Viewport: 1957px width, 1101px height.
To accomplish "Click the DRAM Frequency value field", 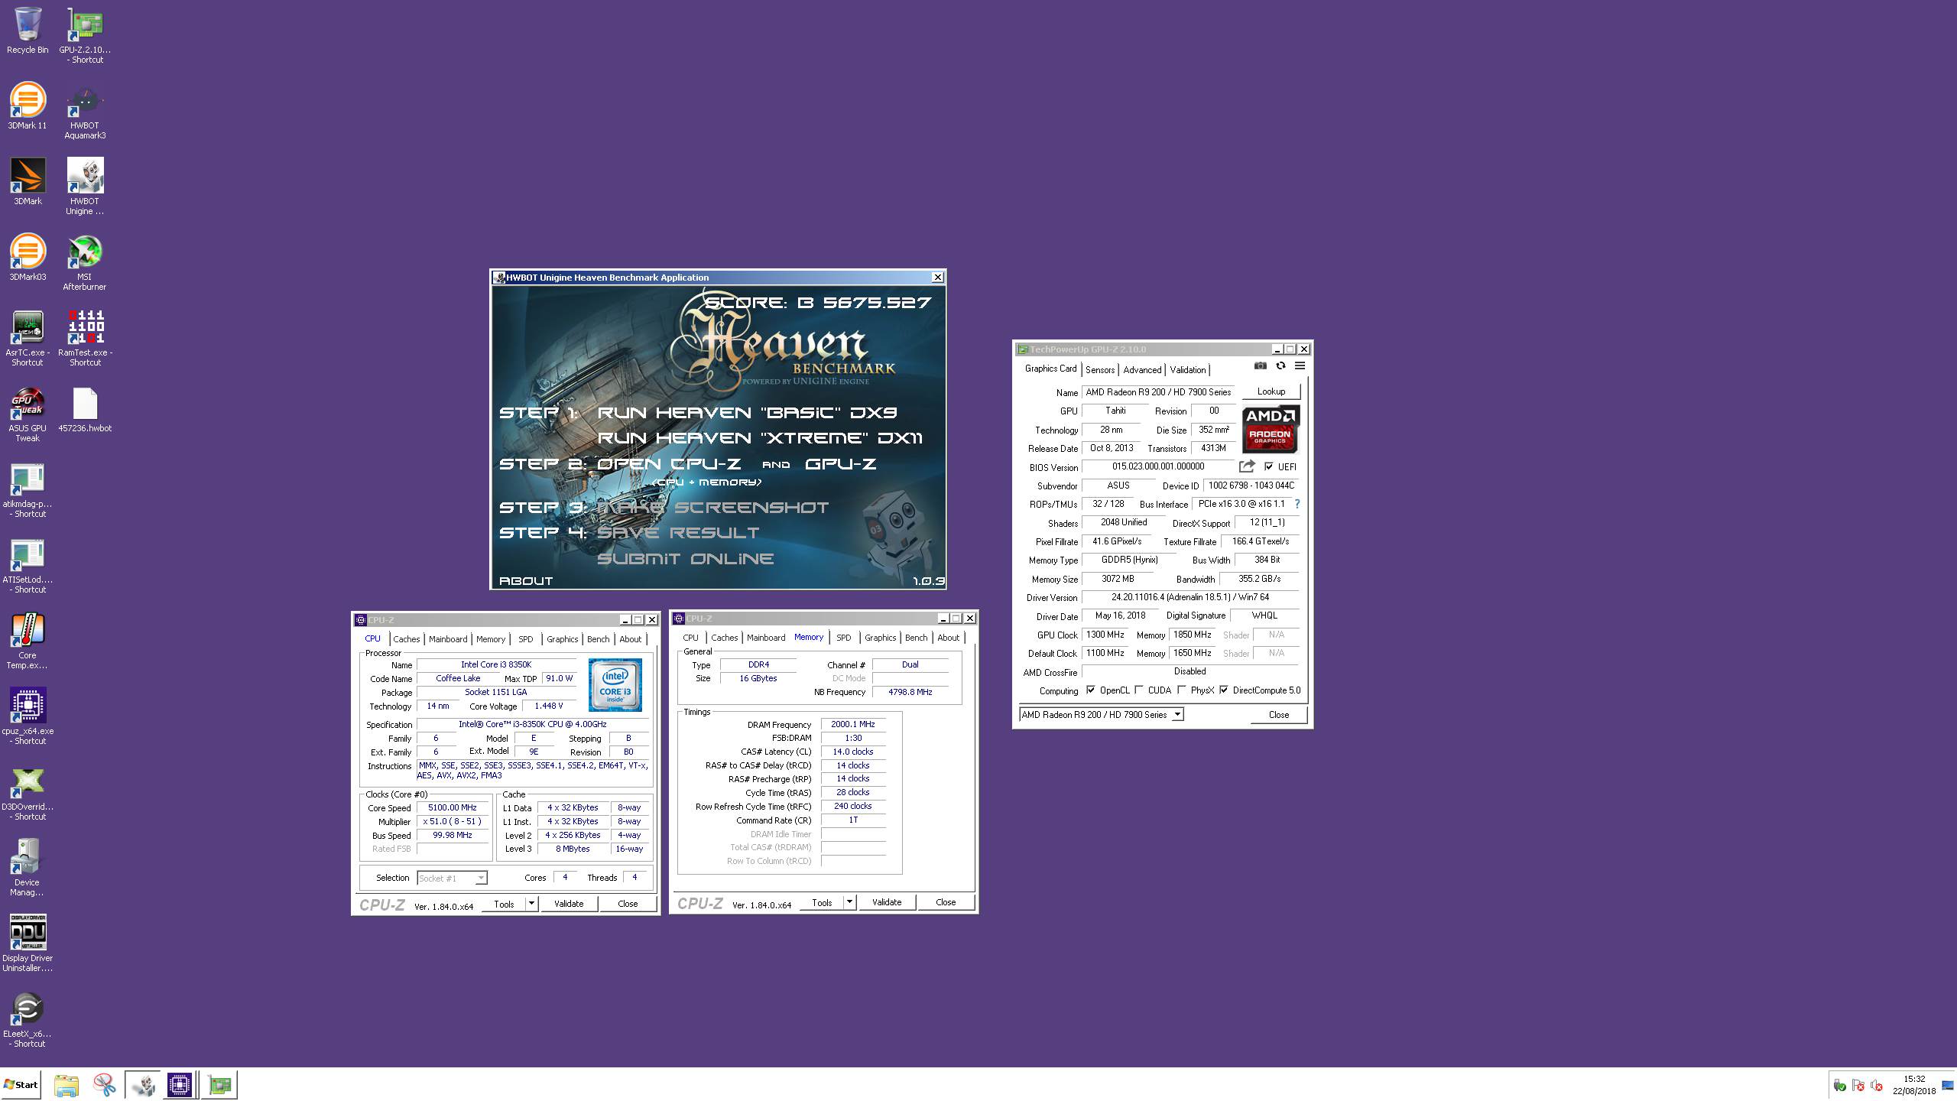I will click(853, 724).
